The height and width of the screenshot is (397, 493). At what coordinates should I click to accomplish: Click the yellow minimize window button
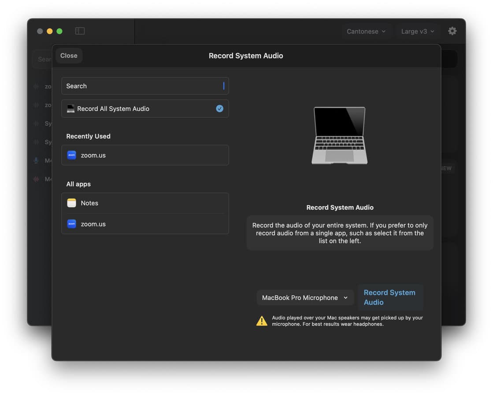tap(49, 31)
